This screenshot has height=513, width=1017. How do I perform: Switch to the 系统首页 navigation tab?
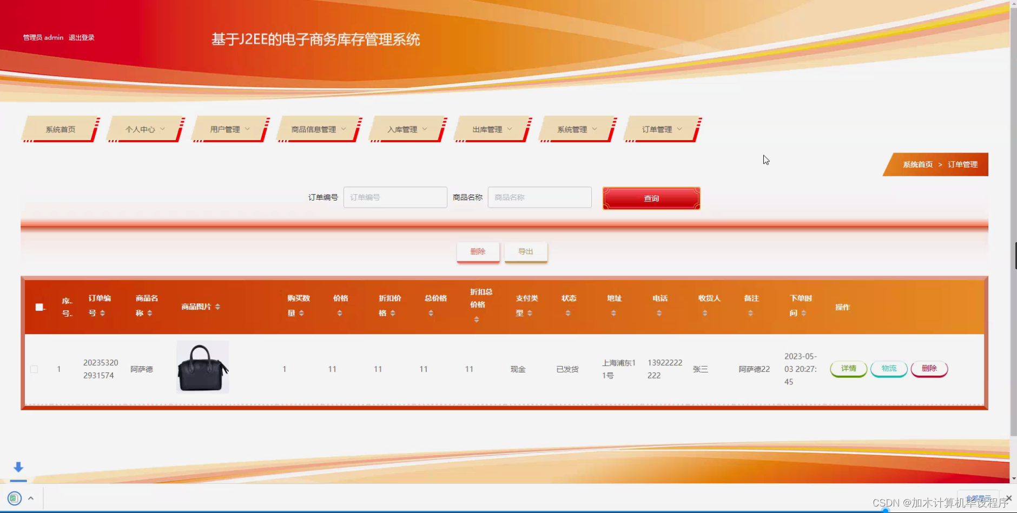point(60,129)
